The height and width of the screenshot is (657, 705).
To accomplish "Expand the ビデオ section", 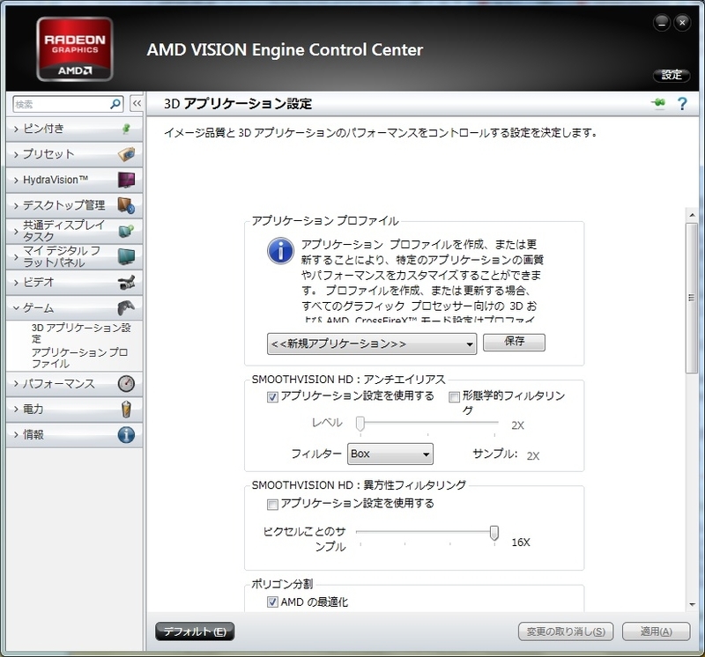I will 74,282.
